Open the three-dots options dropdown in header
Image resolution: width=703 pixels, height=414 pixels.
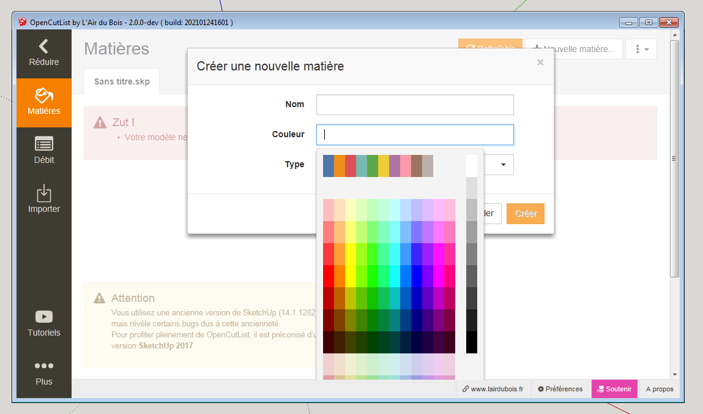point(642,49)
